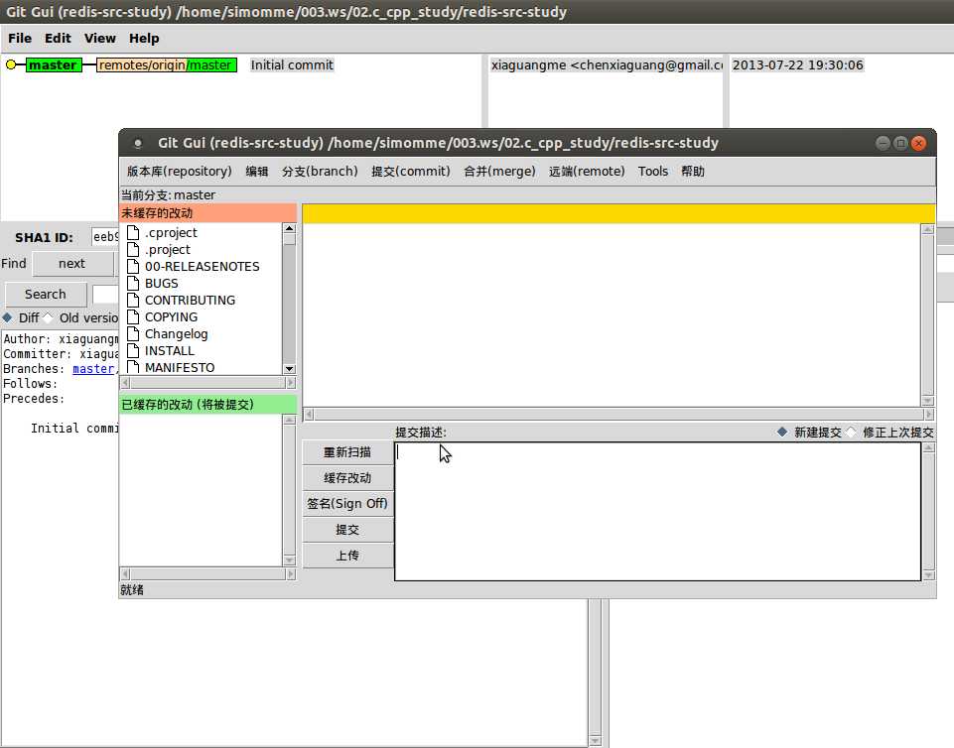Click next button in gitk Find row
Image resolution: width=954 pixels, height=748 pixels.
(72, 264)
